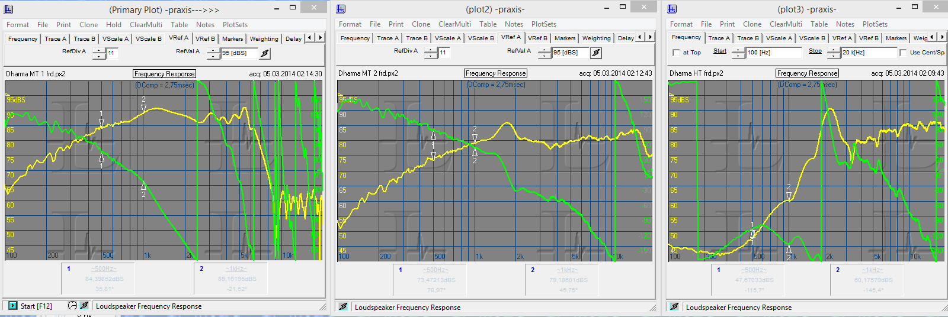
Task: Click the plot2 window app icon
Action: [341, 9]
